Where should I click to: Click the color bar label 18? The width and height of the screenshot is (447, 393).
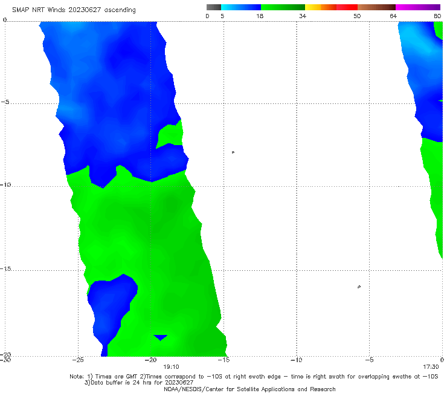260,16
